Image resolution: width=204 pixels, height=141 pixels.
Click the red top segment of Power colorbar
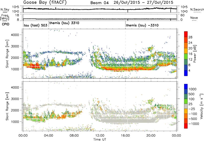point(186,34)
